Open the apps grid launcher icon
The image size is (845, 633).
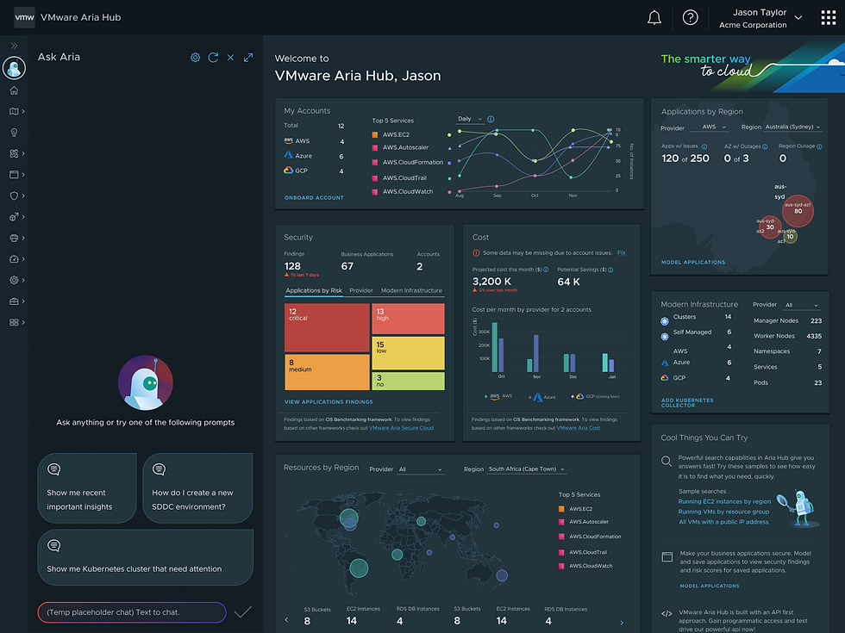[x=828, y=18]
